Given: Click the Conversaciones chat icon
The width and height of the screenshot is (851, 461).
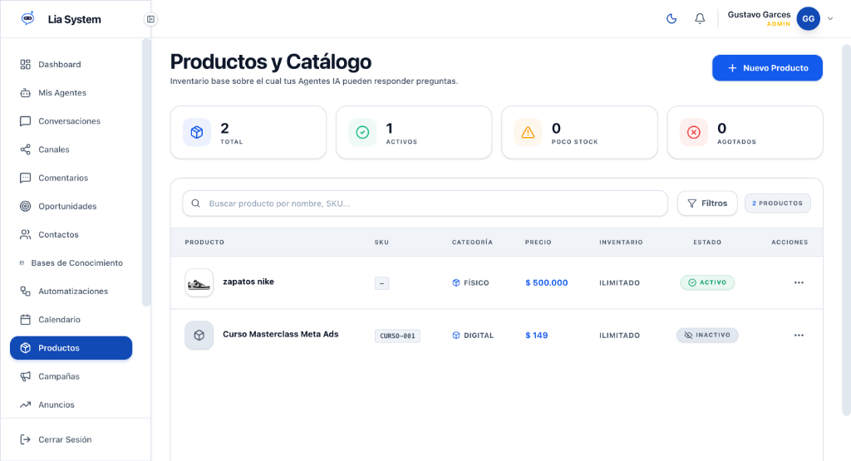Looking at the screenshot, I should tap(26, 121).
